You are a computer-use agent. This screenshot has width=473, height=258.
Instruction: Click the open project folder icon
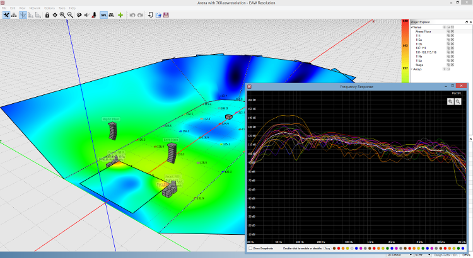tap(158, 15)
